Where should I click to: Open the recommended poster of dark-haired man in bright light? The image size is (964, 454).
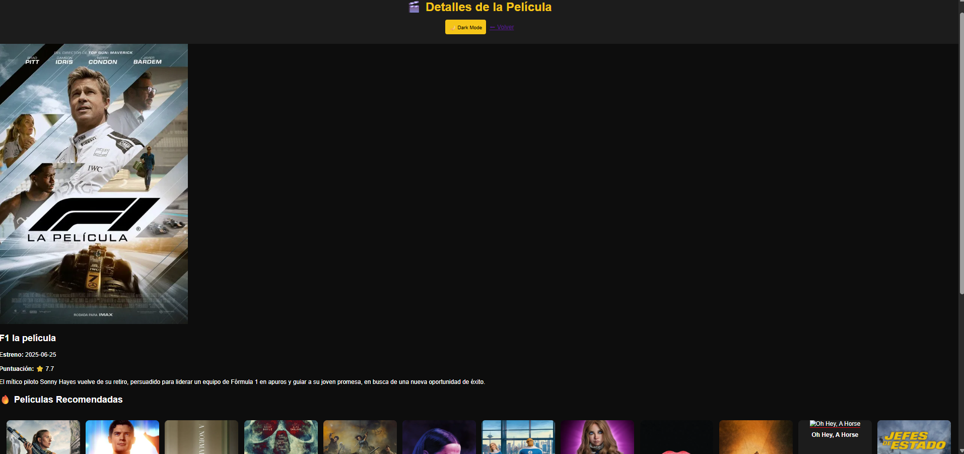click(x=122, y=437)
